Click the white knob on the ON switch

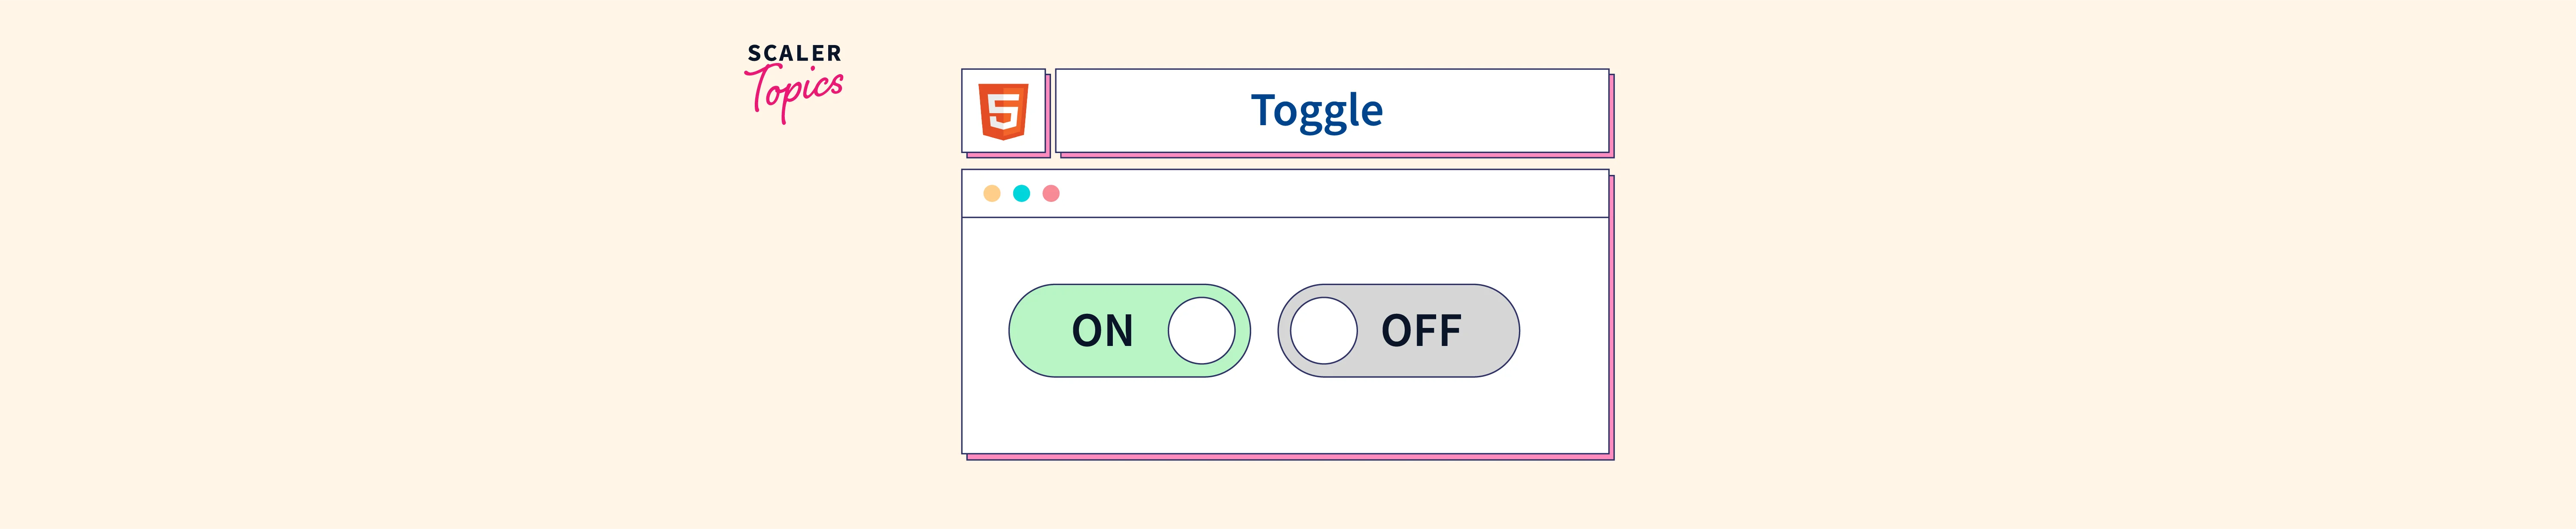[1201, 331]
